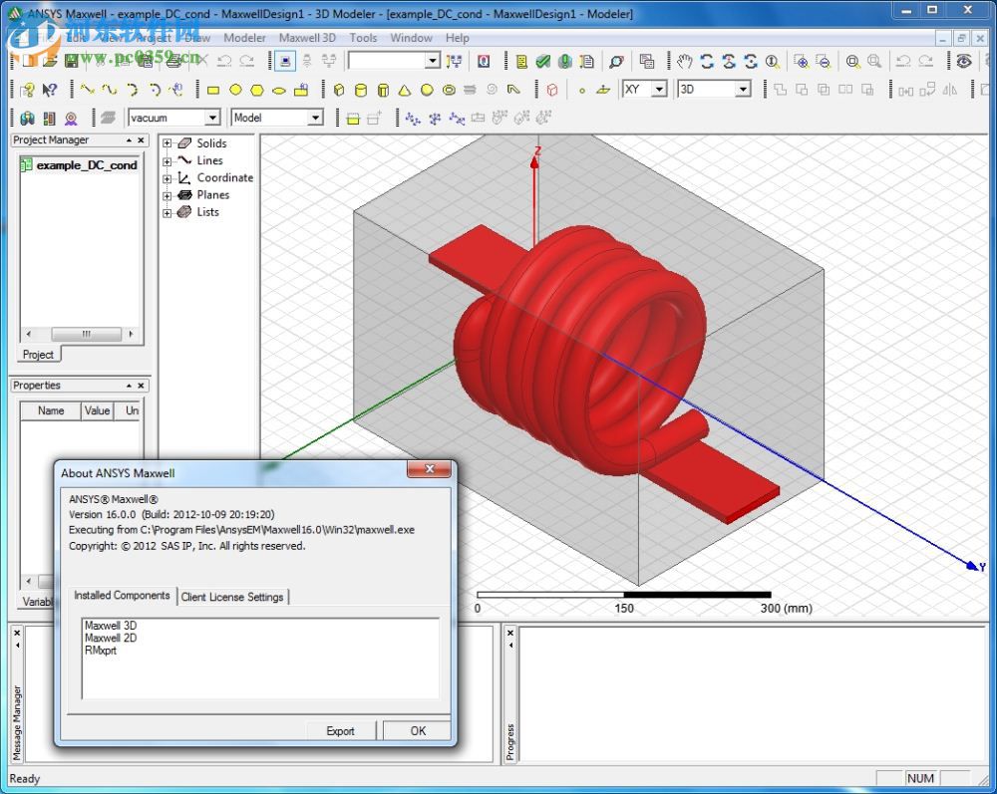The width and height of the screenshot is (997, 794).
Task: Click the Export button
Action: pyautogui.click(x=340, y=730)
